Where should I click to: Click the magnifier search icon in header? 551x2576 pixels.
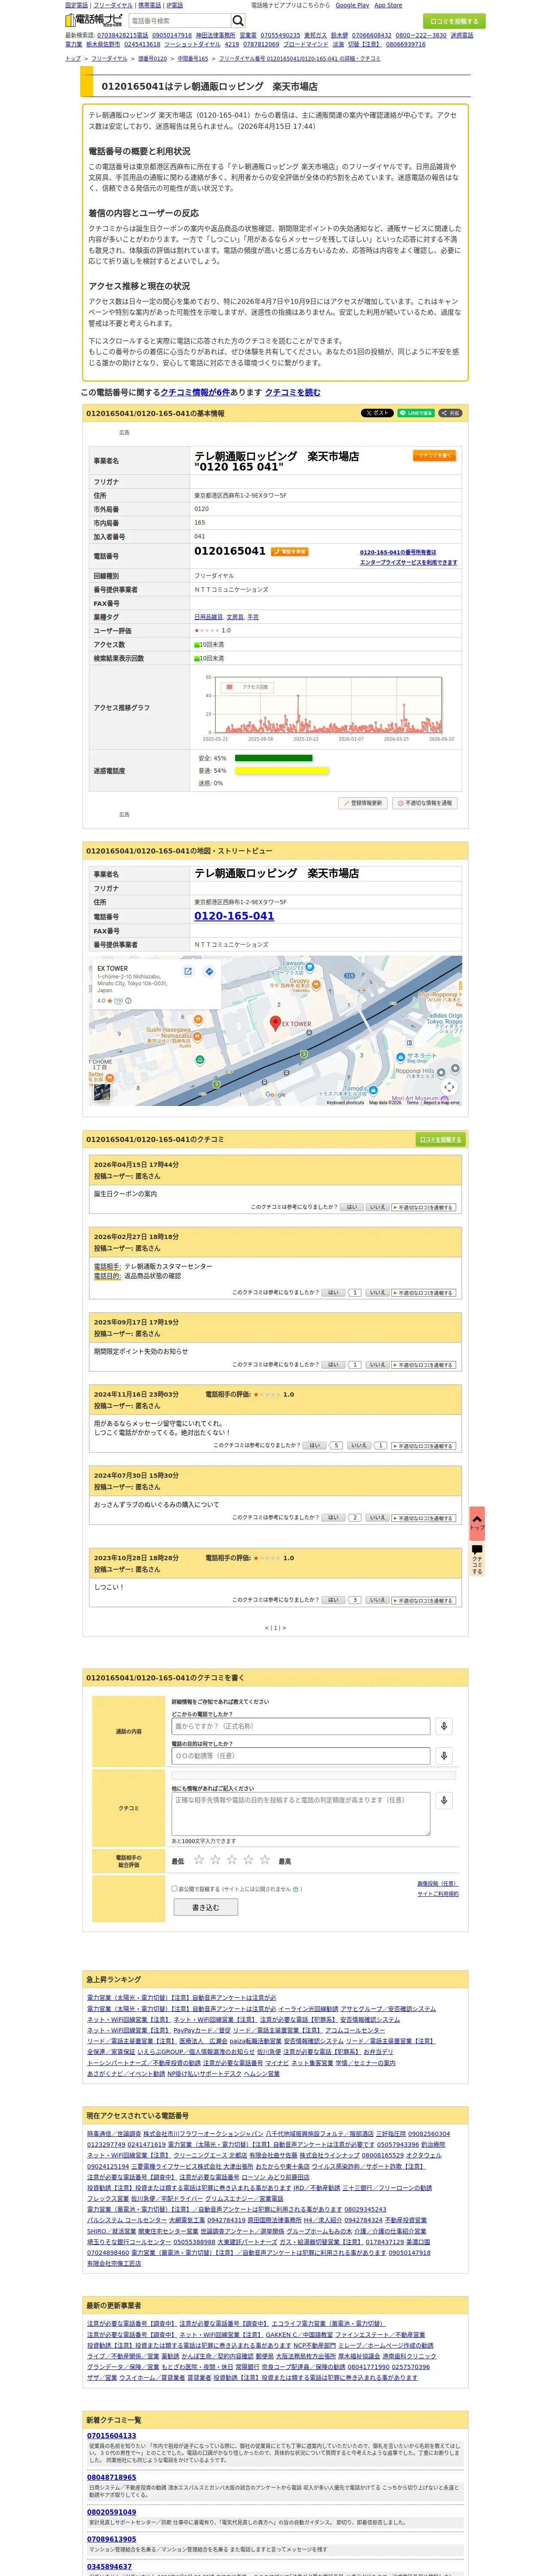click(x=238, y=21)
